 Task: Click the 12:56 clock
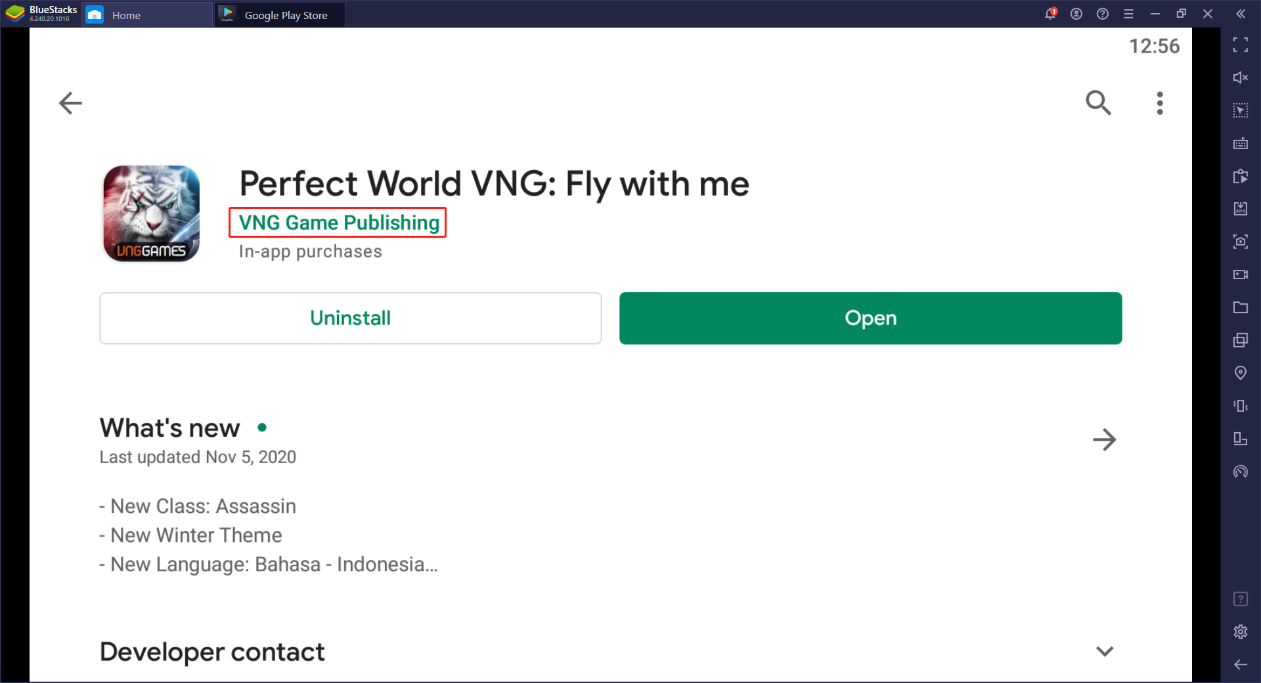coord(1155,46)
